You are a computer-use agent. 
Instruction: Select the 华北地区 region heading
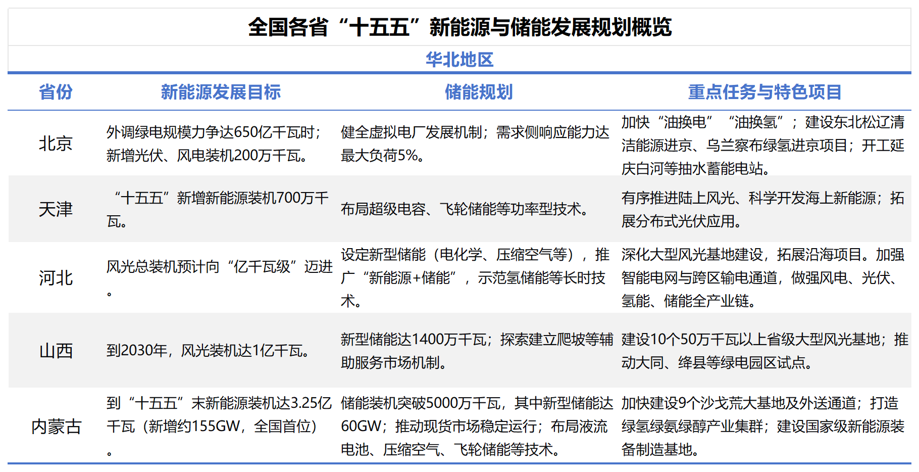459,60
